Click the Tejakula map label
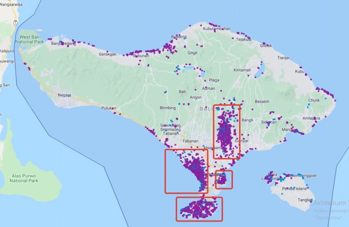The image size is (349, 227). [244, 39]
